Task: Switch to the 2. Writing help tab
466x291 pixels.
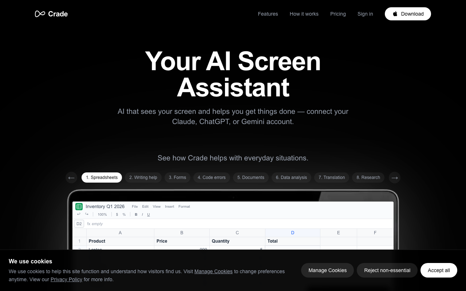Action: coord(143,178)
